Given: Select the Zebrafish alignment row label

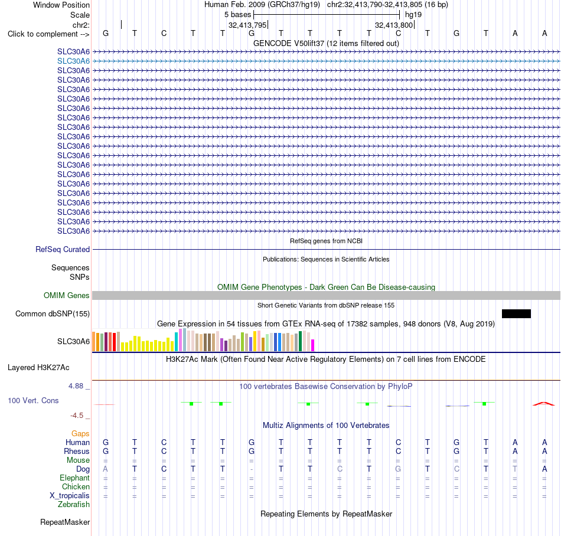Looking at the screenshot, I should (74, 504).
